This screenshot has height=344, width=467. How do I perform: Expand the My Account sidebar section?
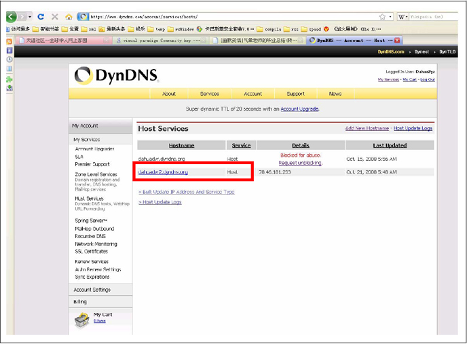click(x=100, y=126)
